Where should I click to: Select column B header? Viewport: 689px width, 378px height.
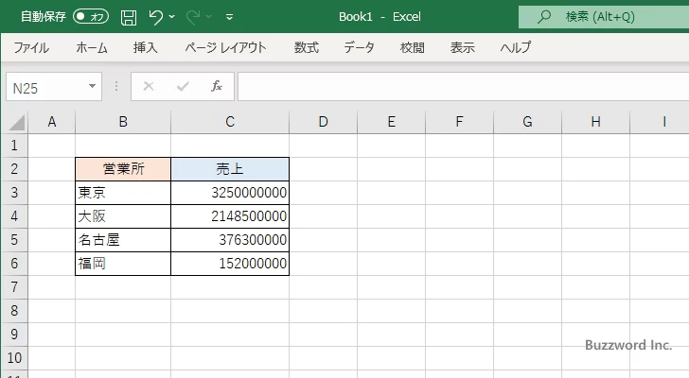(123, 122)
